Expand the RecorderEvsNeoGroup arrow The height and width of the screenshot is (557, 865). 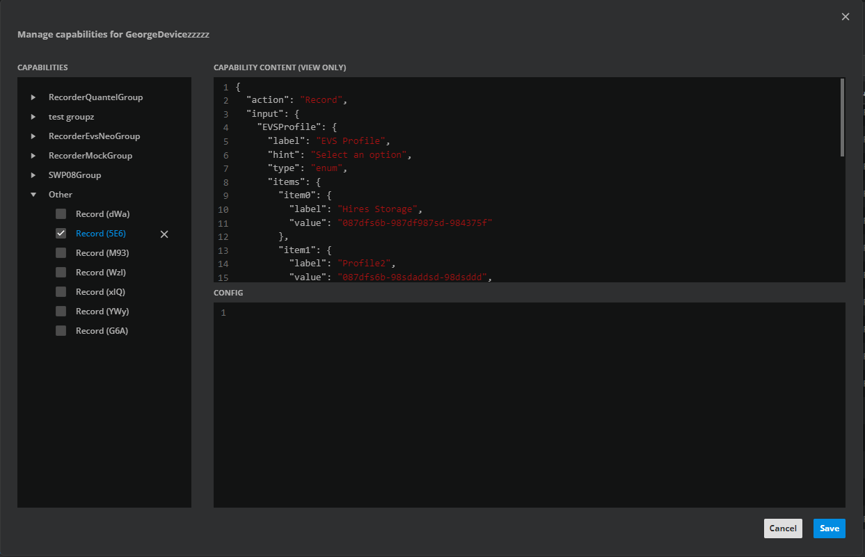[x=33, y=136]
